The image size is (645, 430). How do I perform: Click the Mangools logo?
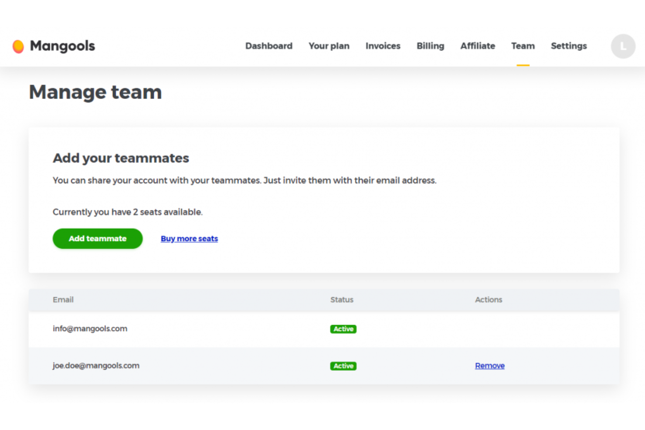click(53, 46)
